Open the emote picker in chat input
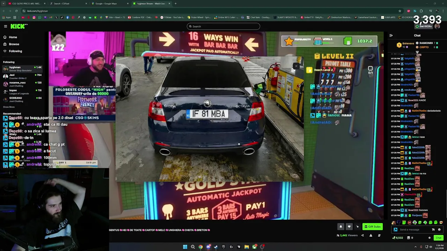Viewport: 447px width, 251px height. click(439, 229)
